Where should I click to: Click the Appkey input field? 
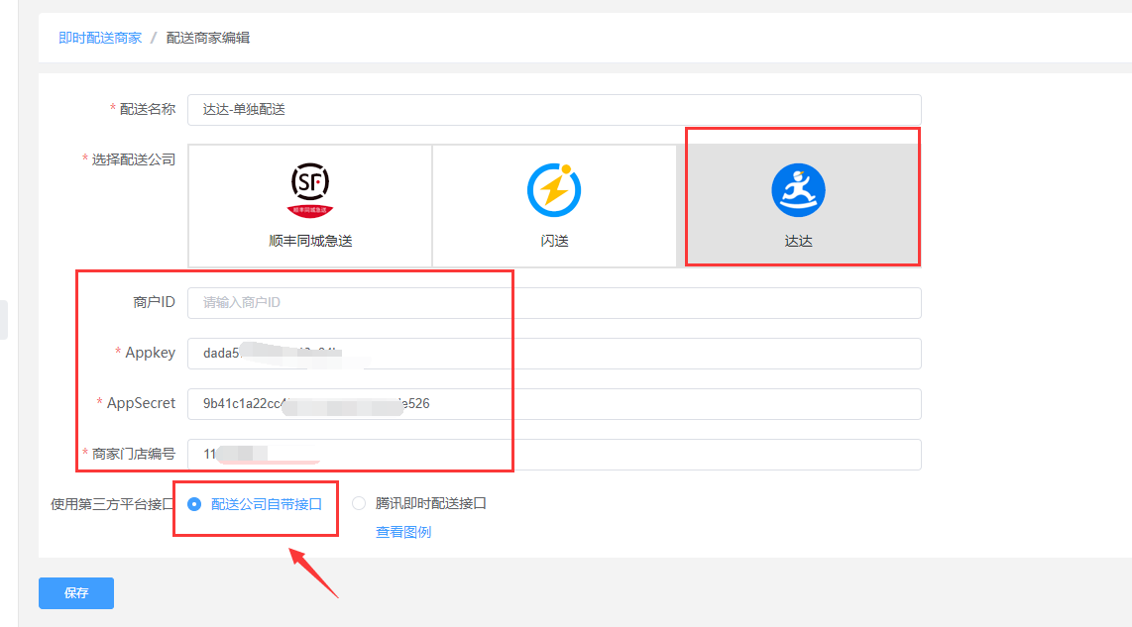click(634, 353)
